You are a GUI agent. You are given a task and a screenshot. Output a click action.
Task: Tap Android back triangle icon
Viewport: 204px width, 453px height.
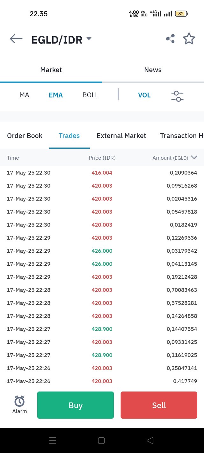point(150,441)
